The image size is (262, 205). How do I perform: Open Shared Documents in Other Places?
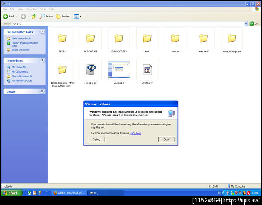pos(22,76)
